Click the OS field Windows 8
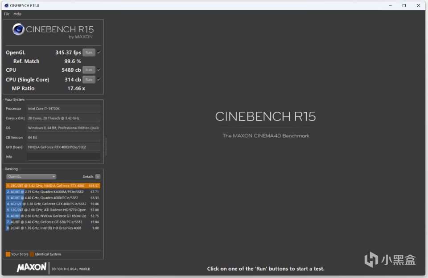This screenshot has height=278, width=428. (x=63, y=128)
